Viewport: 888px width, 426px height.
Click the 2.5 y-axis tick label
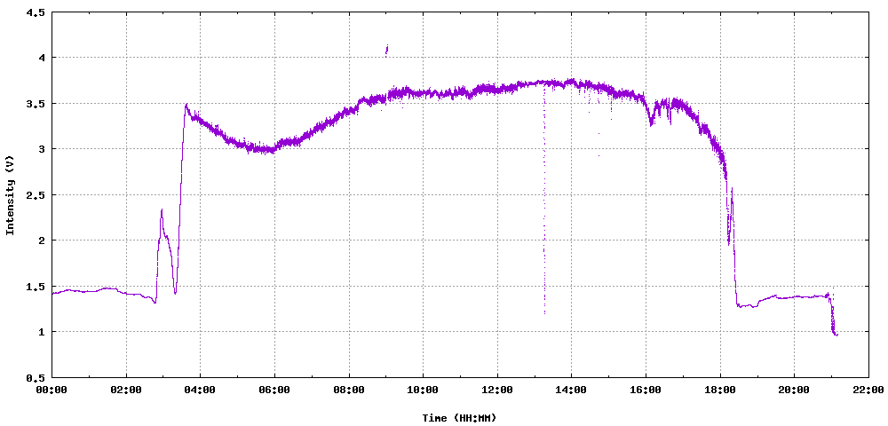point(36,194)
